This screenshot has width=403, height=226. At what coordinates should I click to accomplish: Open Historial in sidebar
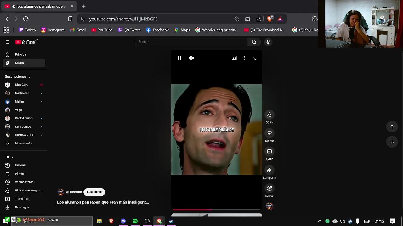(x=24, y=165)
